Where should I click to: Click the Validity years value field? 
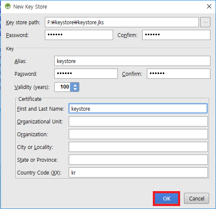pyautogui.click(x=62, y=87)
